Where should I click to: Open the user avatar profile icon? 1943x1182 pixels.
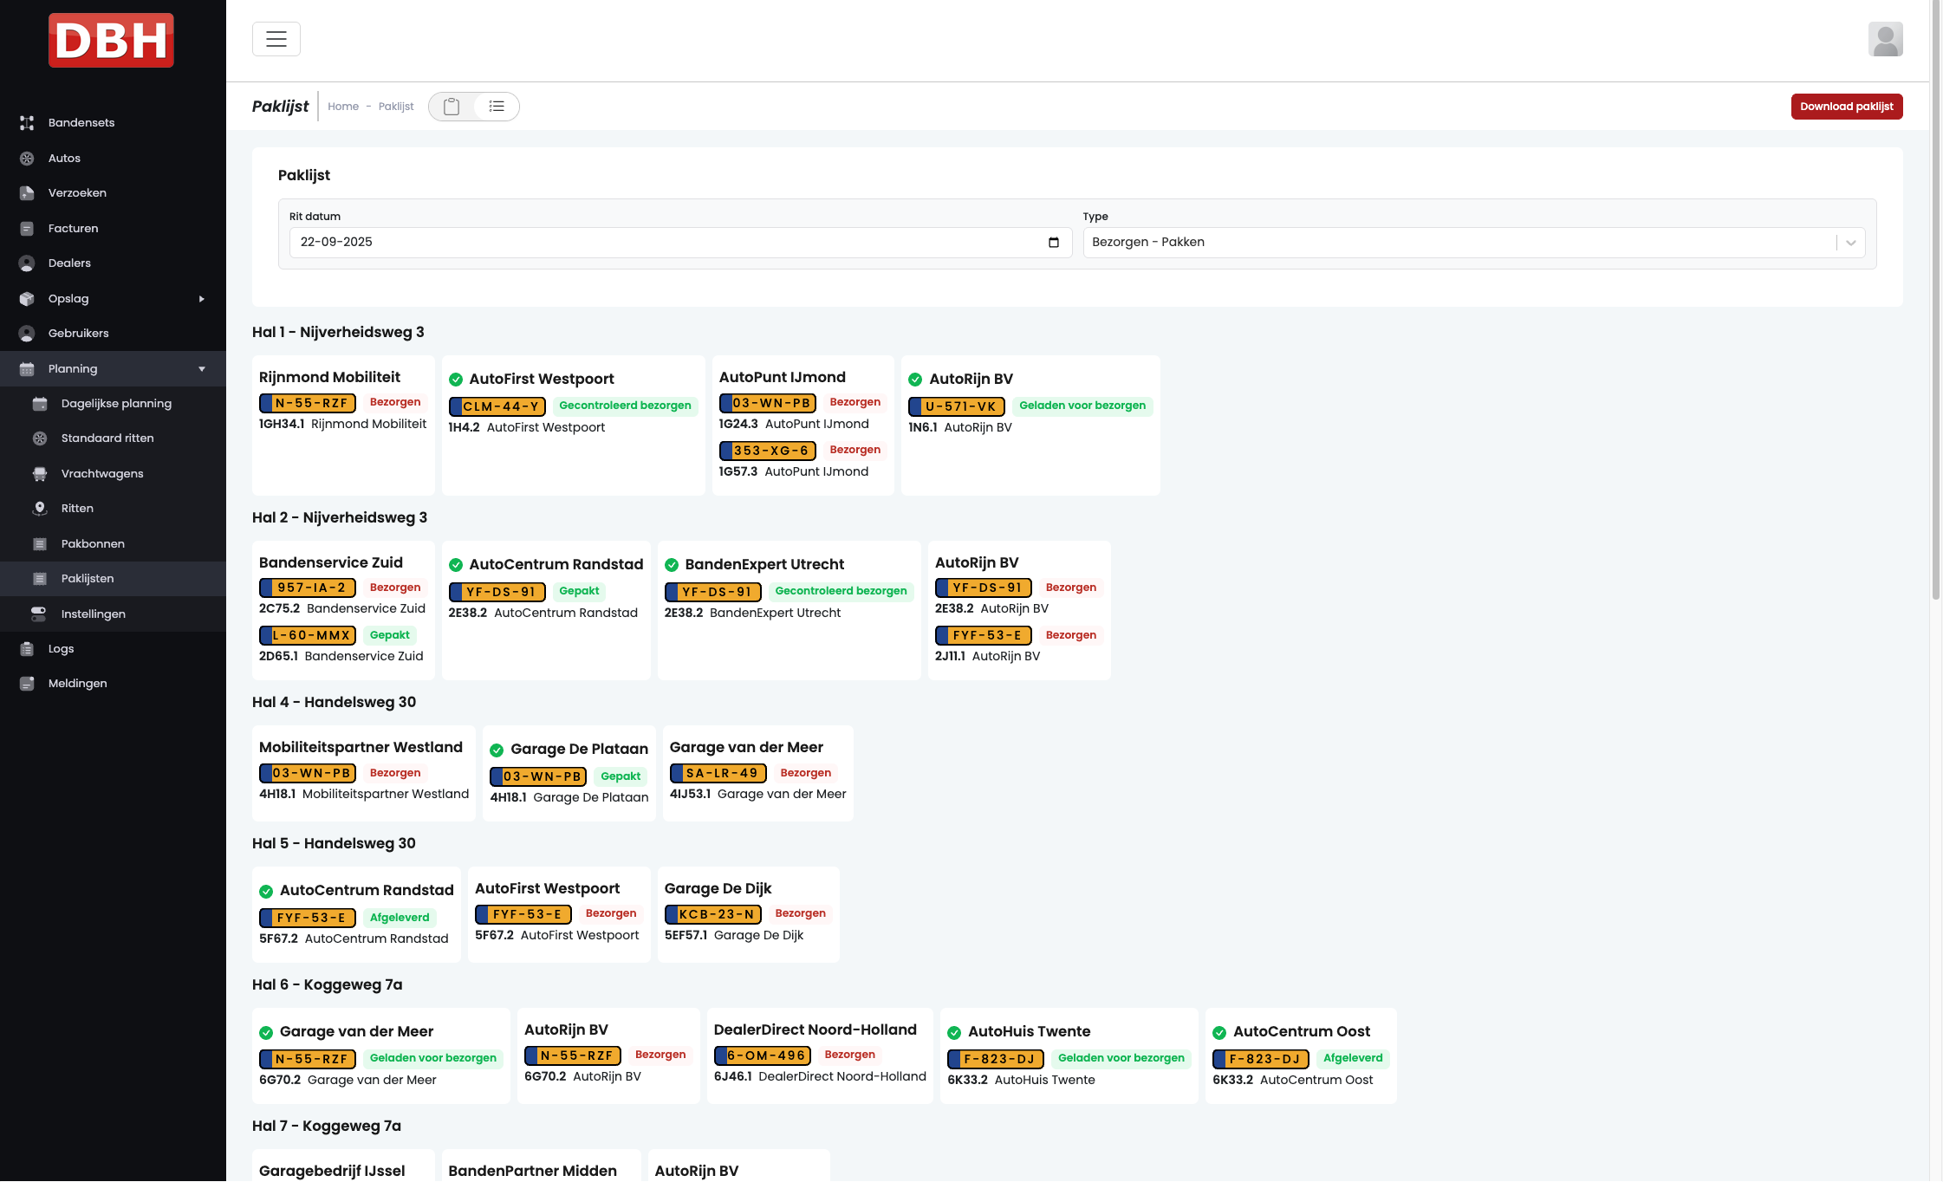tap(1885, 39)
